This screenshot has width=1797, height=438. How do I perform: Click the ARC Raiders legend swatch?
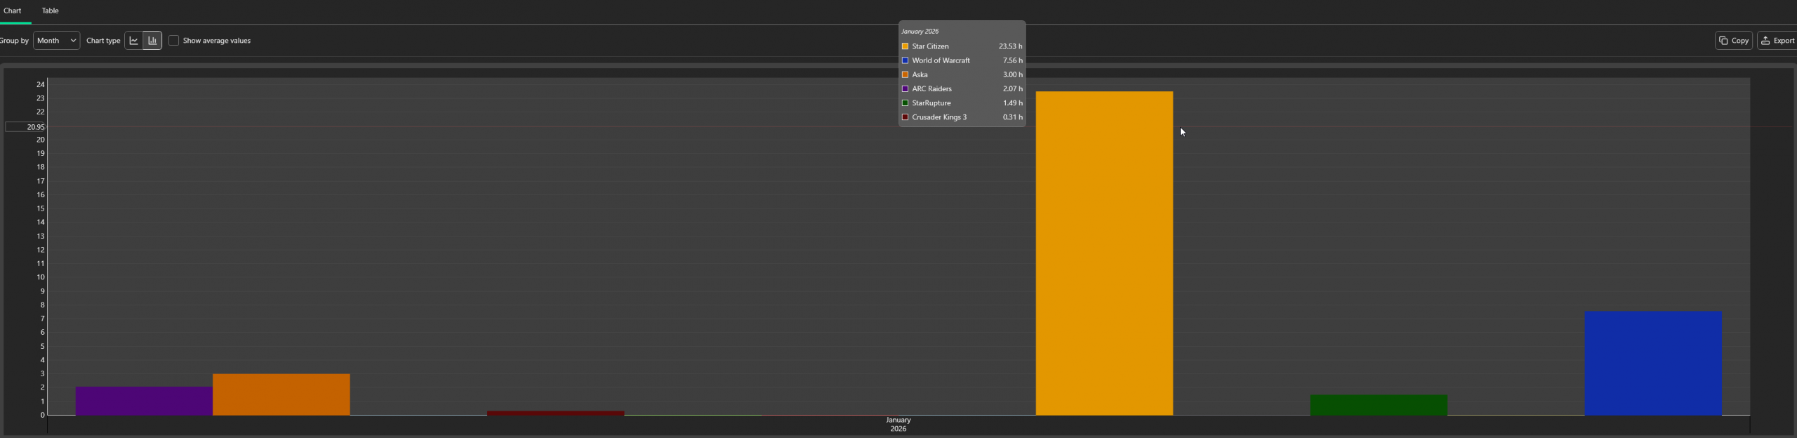(x=905, y=89)
